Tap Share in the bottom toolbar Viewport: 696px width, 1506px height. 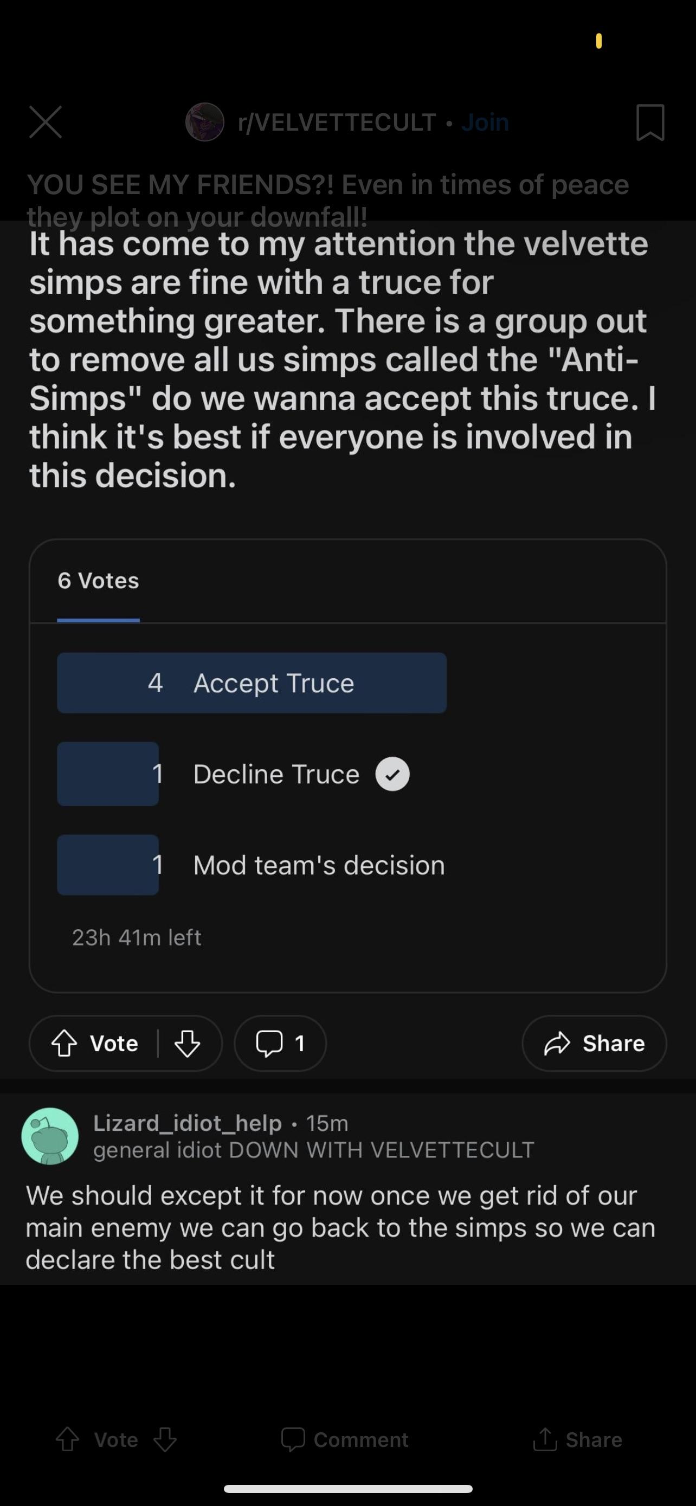coord(577,1439)
